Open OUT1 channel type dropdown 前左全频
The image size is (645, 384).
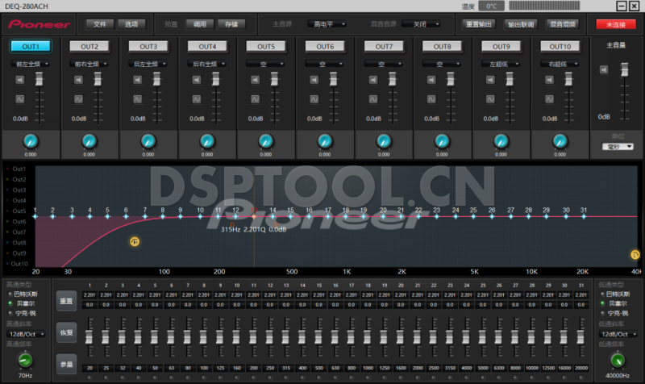point(31,64)
